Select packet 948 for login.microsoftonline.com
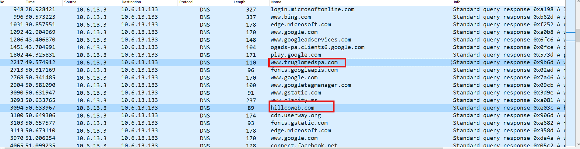580x149 pixels. 312,9
